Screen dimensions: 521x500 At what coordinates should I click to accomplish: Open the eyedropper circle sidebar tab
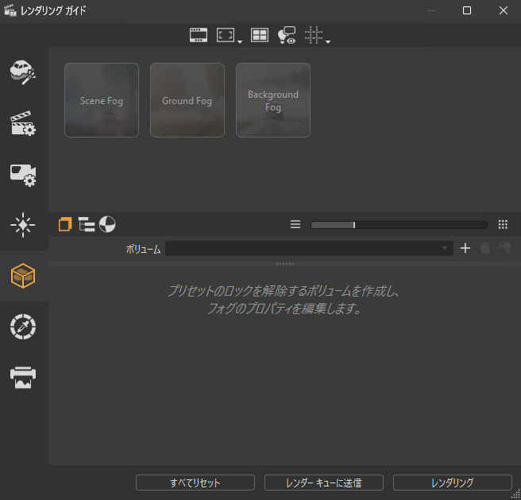22,327
